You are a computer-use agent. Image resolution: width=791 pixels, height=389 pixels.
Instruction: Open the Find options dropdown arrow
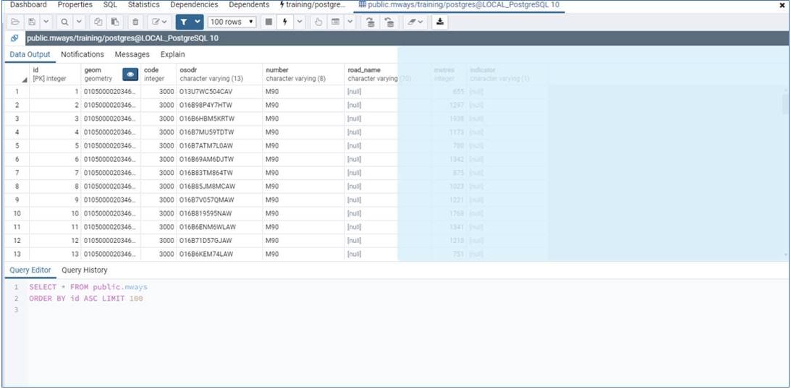click(79, 22)
